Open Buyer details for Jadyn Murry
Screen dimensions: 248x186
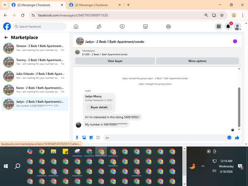99,107
